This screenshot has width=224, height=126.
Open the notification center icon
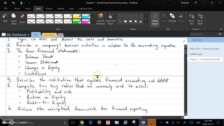point(218,122)
